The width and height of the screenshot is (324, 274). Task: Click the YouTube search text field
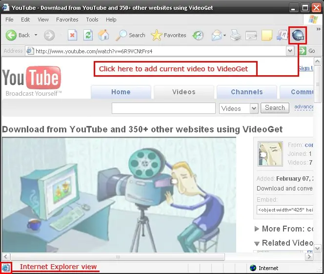[163, 108]
